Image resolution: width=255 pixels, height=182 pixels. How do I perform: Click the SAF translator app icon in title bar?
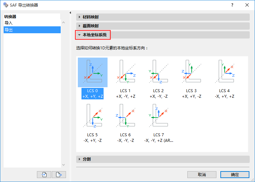(x=6, y=5)
